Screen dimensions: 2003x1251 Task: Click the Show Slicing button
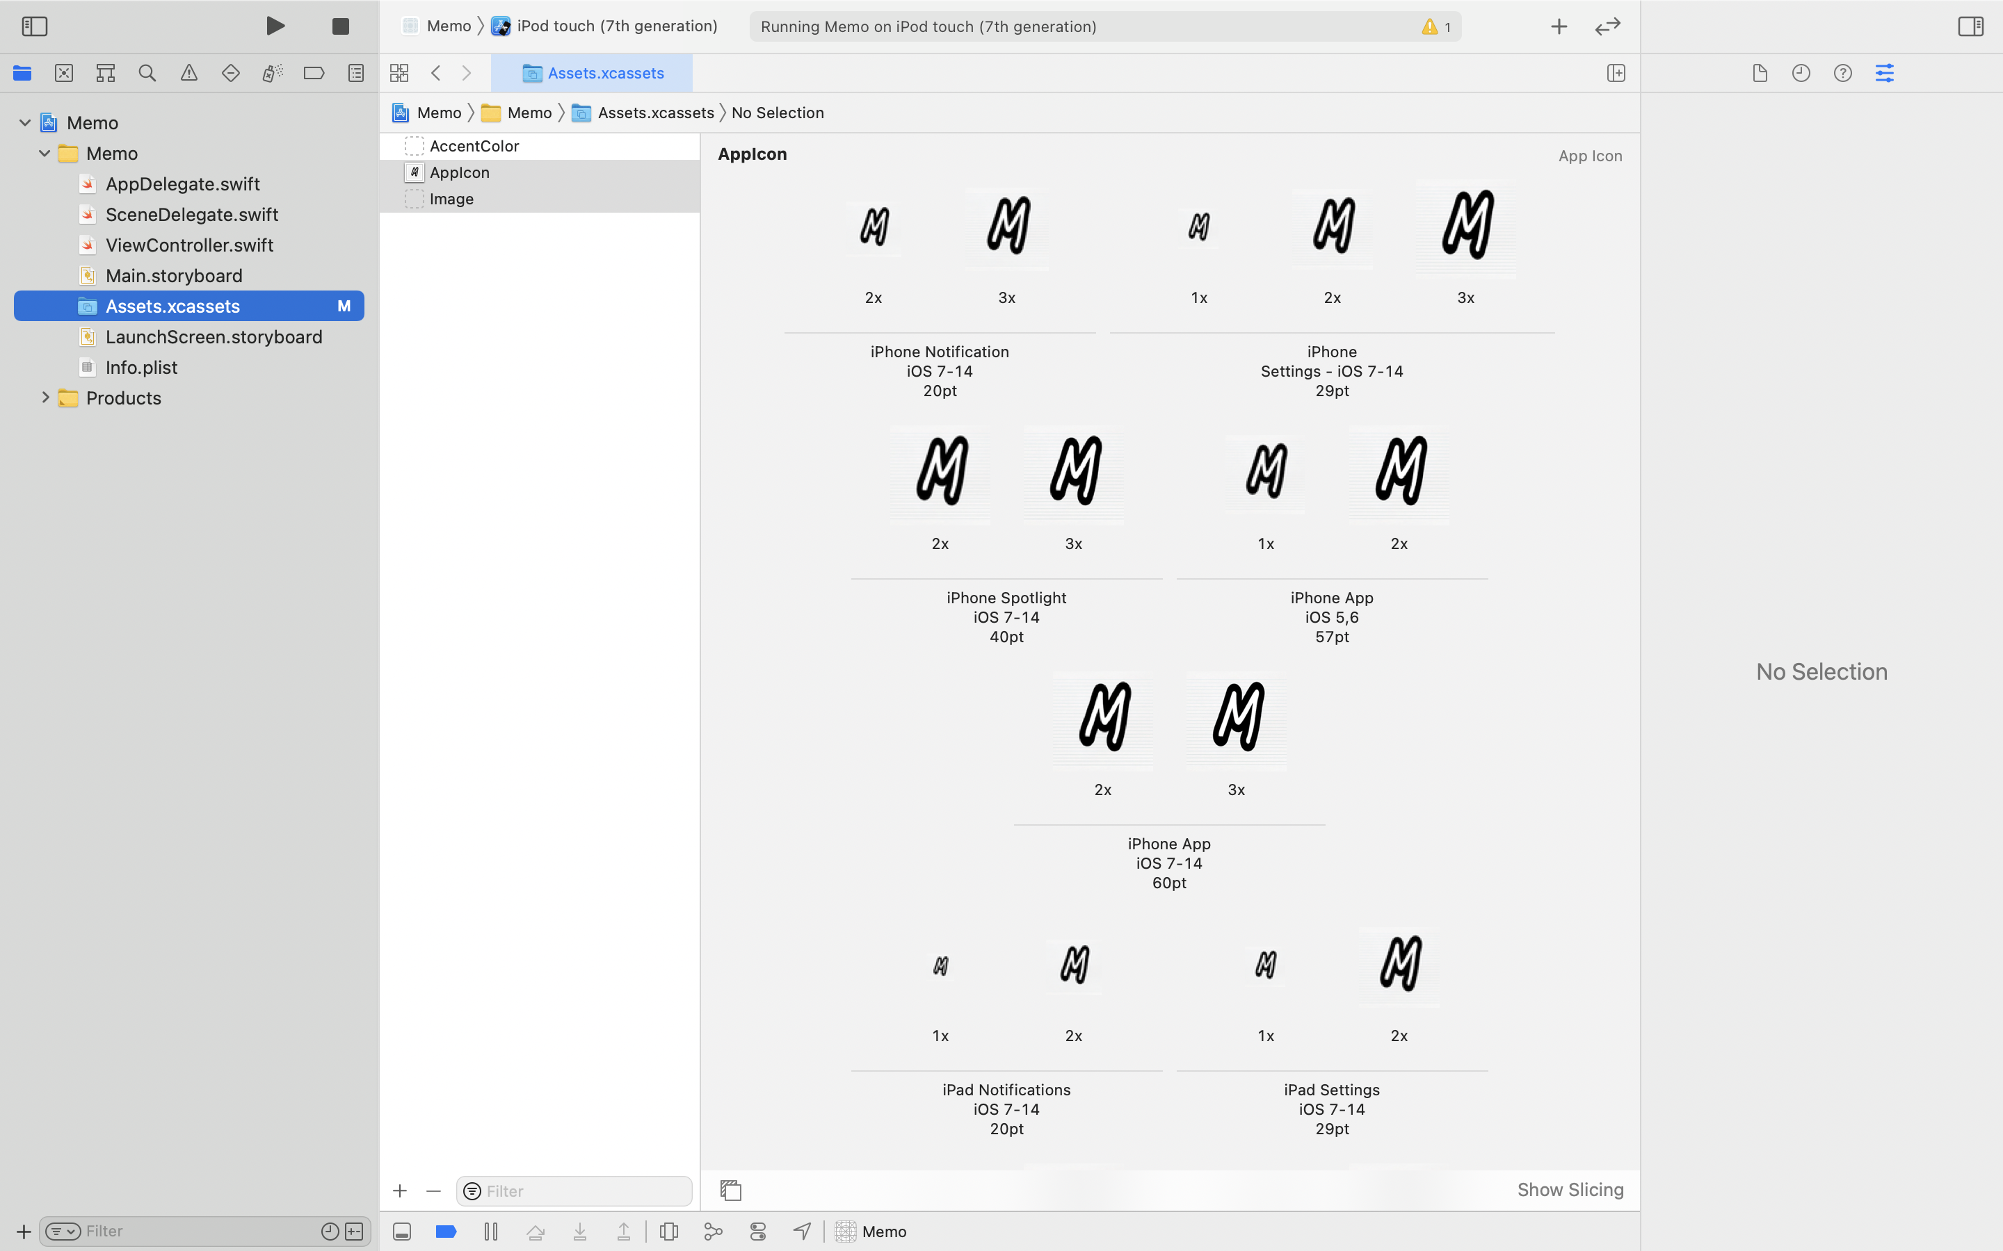tap(1570, 1190)
